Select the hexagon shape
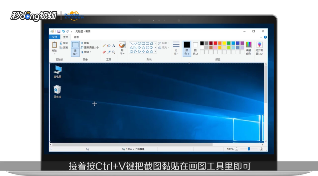318x176 pixels. tap(148, 47)
